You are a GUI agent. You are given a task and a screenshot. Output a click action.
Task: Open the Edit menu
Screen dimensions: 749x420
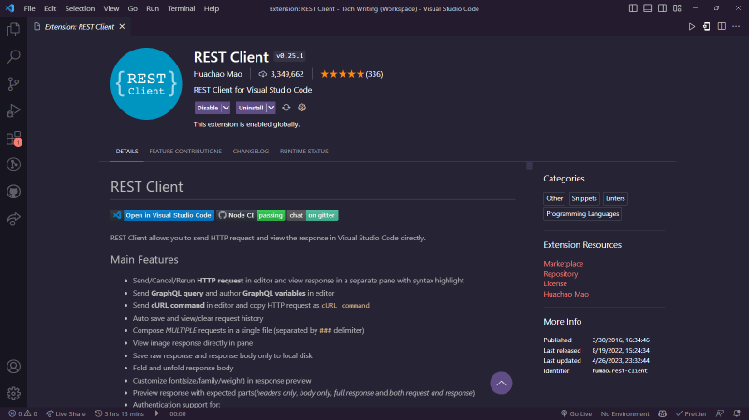[x=51, y=8]
